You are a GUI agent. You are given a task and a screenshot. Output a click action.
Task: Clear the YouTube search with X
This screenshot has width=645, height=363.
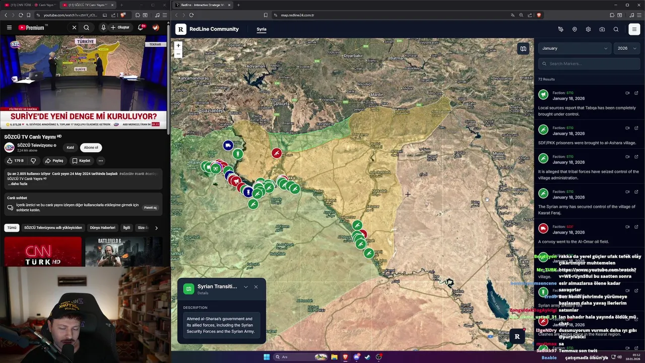74,27
